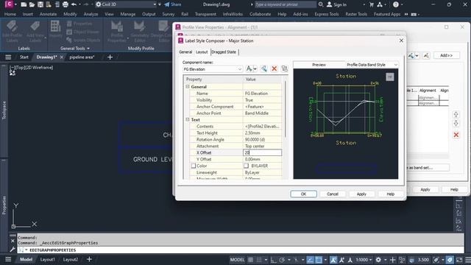Click the Open file folder icon

point(32,4)
